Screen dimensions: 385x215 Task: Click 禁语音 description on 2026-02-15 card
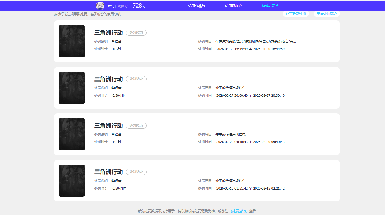[x=116, y=181]
